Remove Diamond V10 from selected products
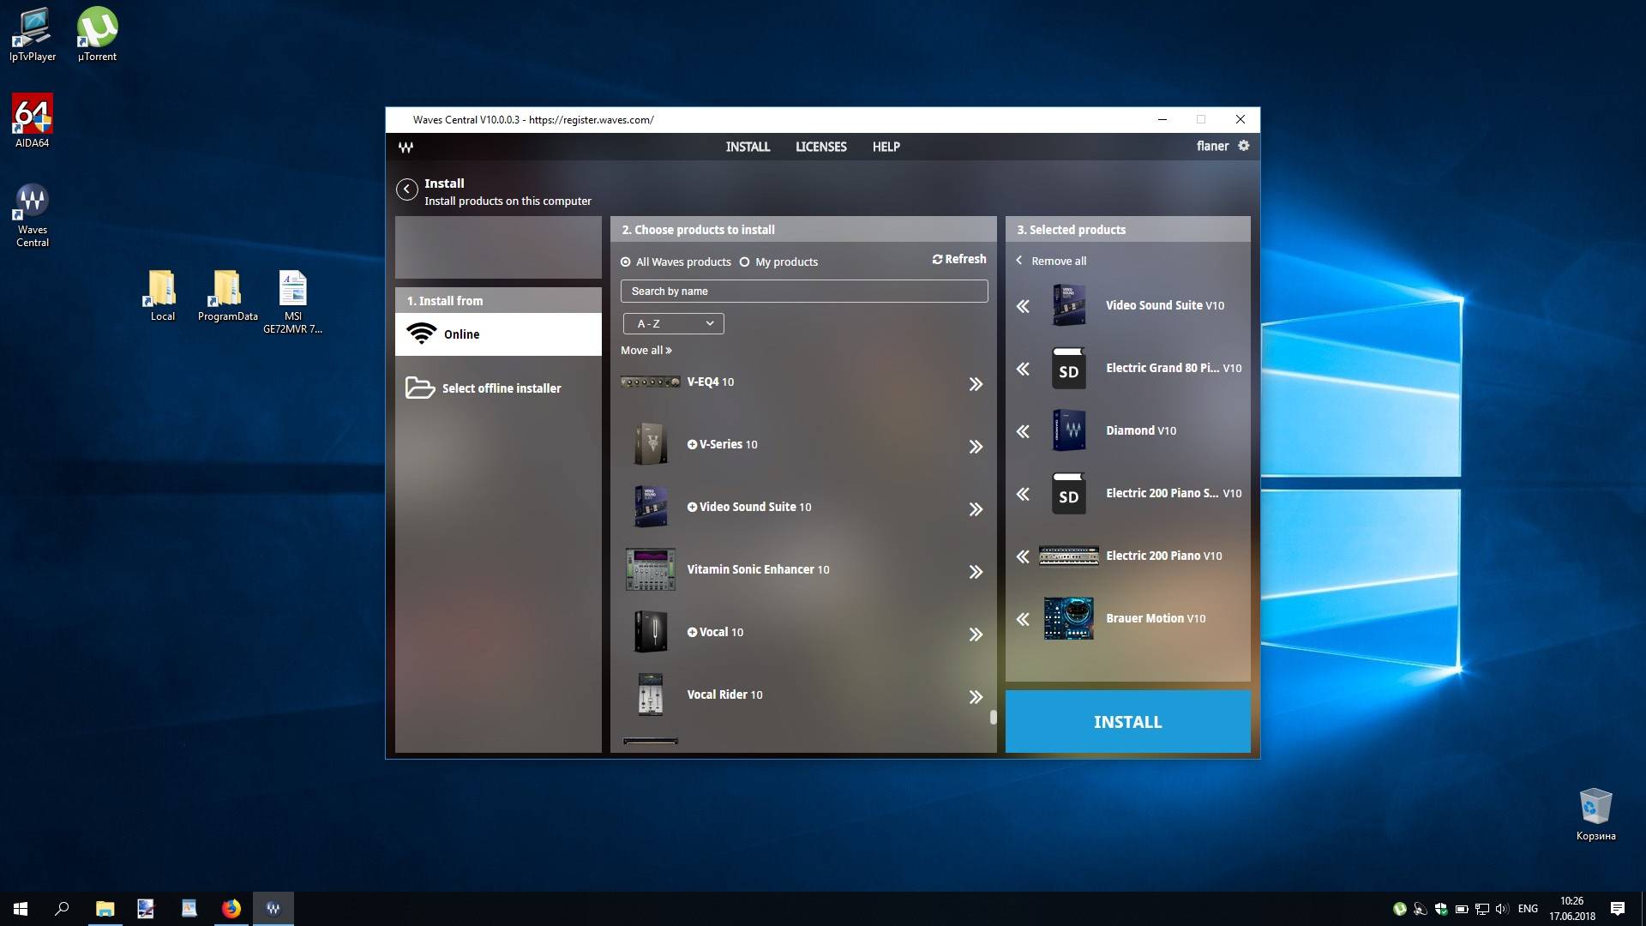 [1023, 431]
